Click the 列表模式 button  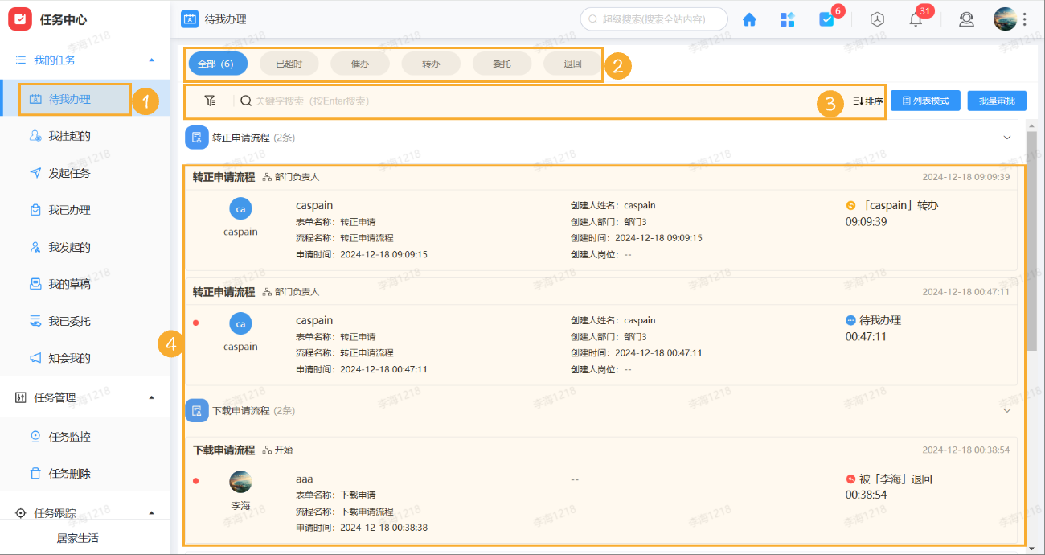point(925,100)
